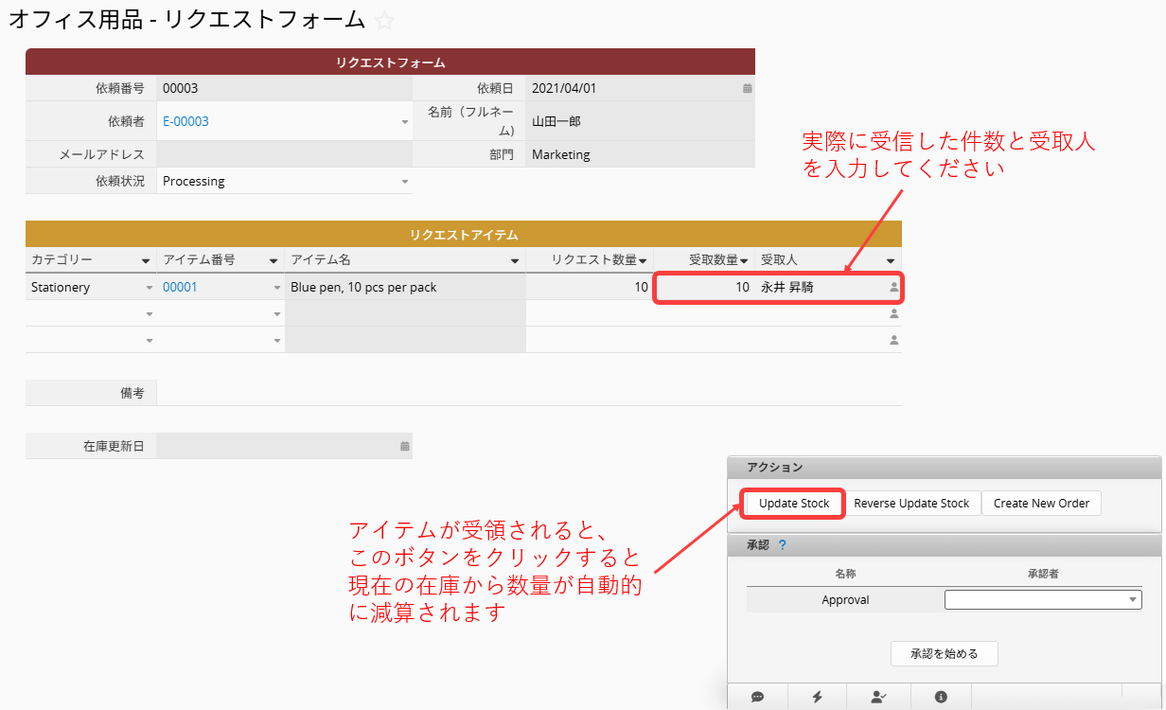Open the approval user-check tab
The width and height of the screenshot is (1166, 710).
tap(878, 697)
